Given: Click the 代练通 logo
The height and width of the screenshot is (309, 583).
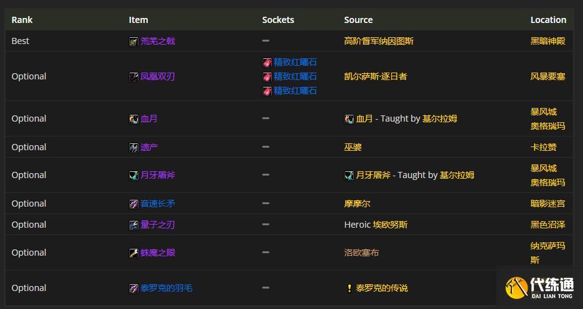Looking at the screenshot, I should (540, 288).
